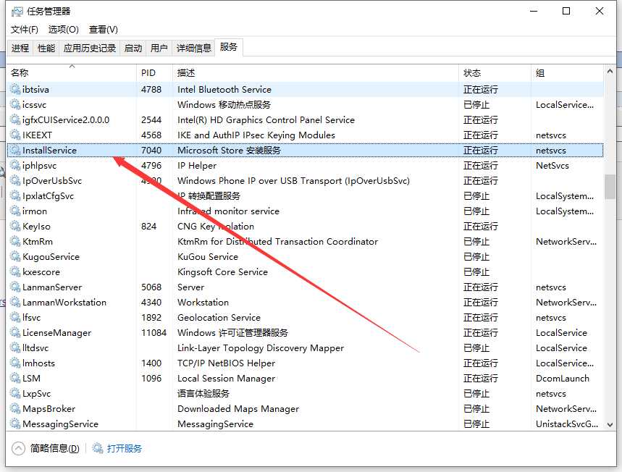Click the LanmanServer gear icon
Viewport: 622px width, 472px height.
(x=15, y=287)
